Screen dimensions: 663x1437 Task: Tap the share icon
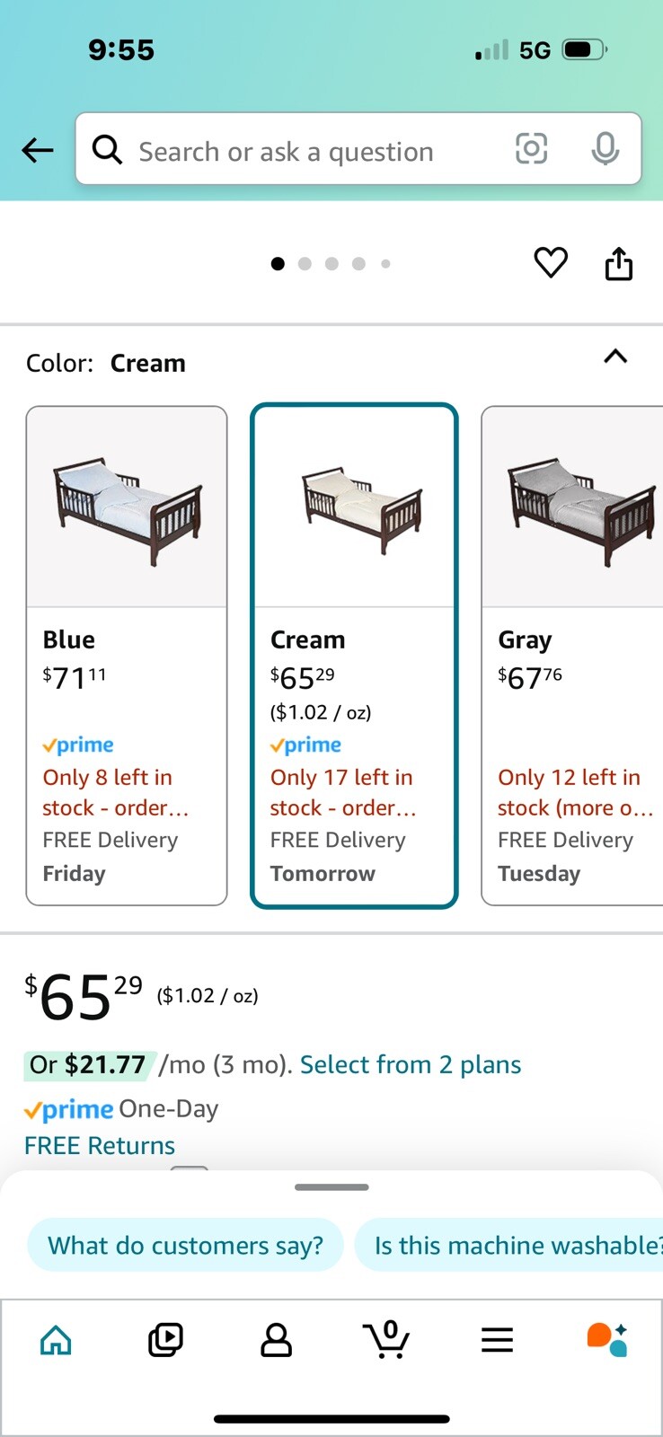618,264
